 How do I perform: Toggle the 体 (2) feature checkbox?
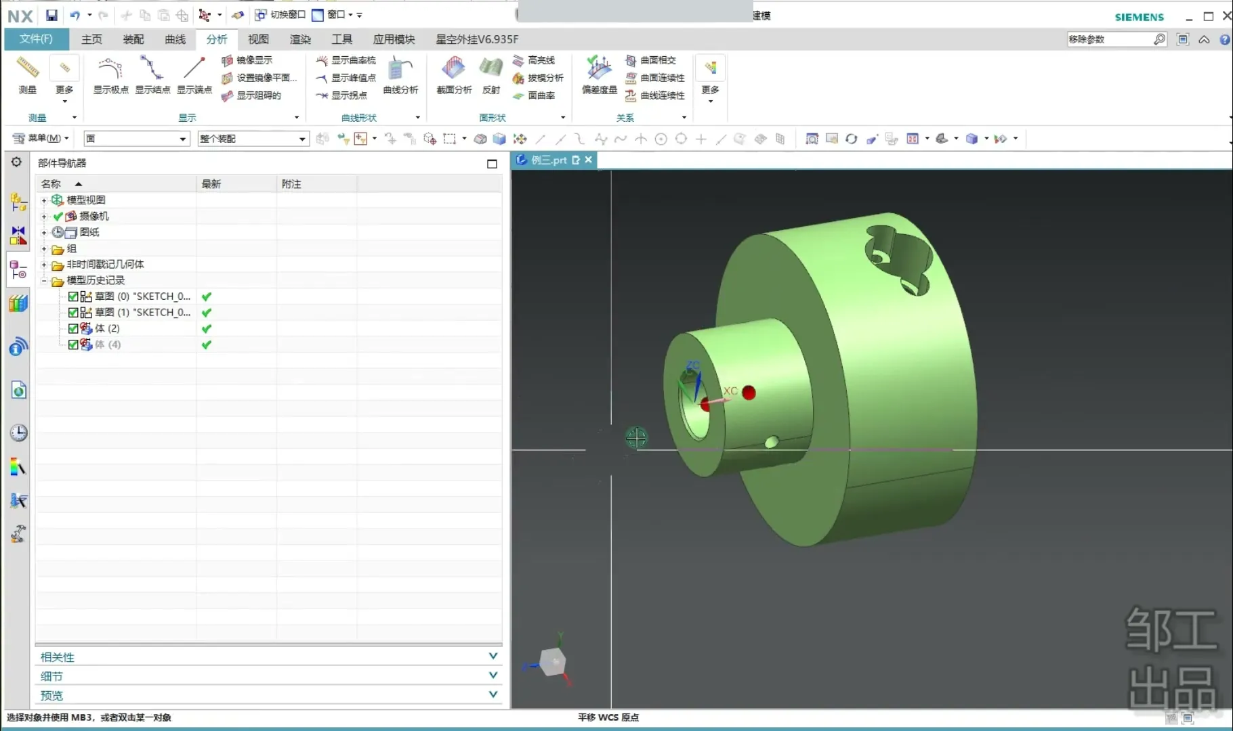pyautogui.click(x=73, y=328)
